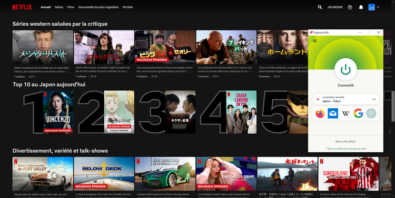
Task: Open Nouveautés les plus regardées
Action: pos(98,7)
